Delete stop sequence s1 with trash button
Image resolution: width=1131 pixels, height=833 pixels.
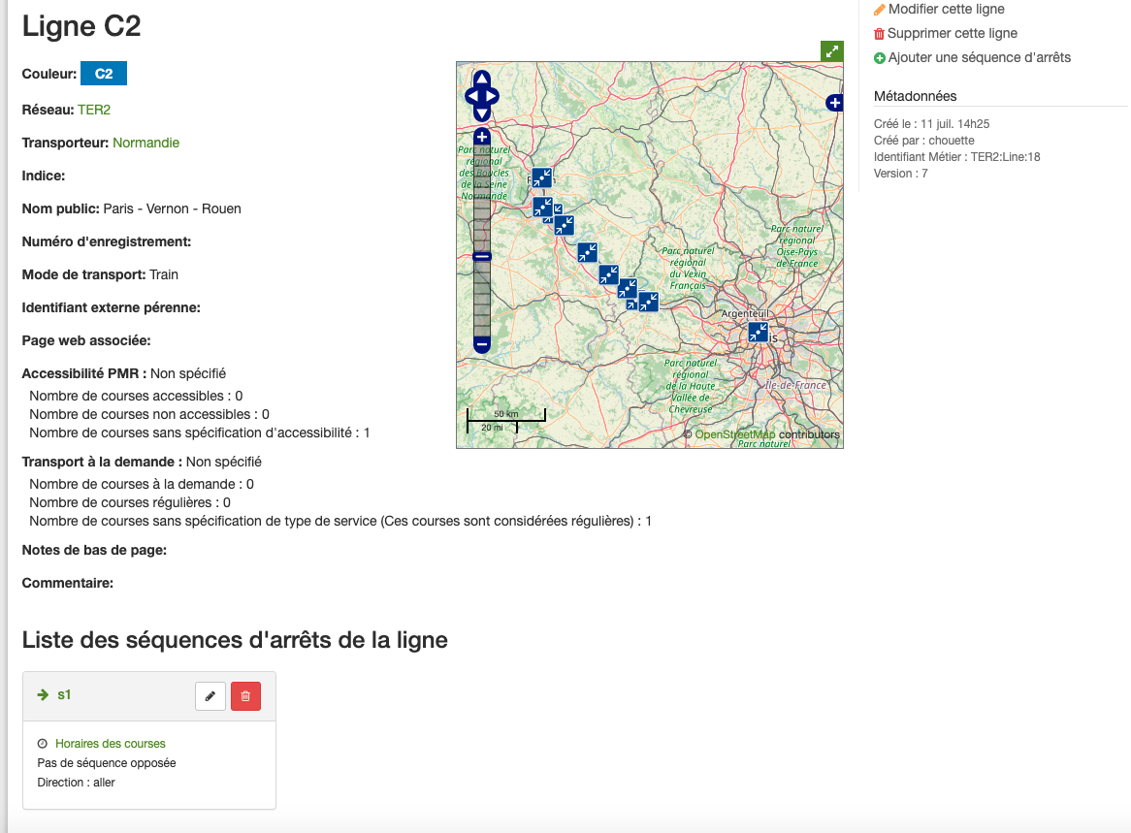(245, 695)
